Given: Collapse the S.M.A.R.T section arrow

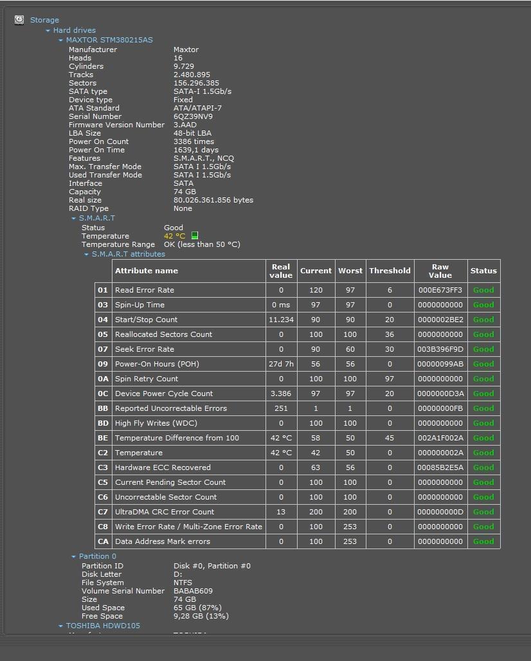Looking at the screenshot, I should point(74,219).
